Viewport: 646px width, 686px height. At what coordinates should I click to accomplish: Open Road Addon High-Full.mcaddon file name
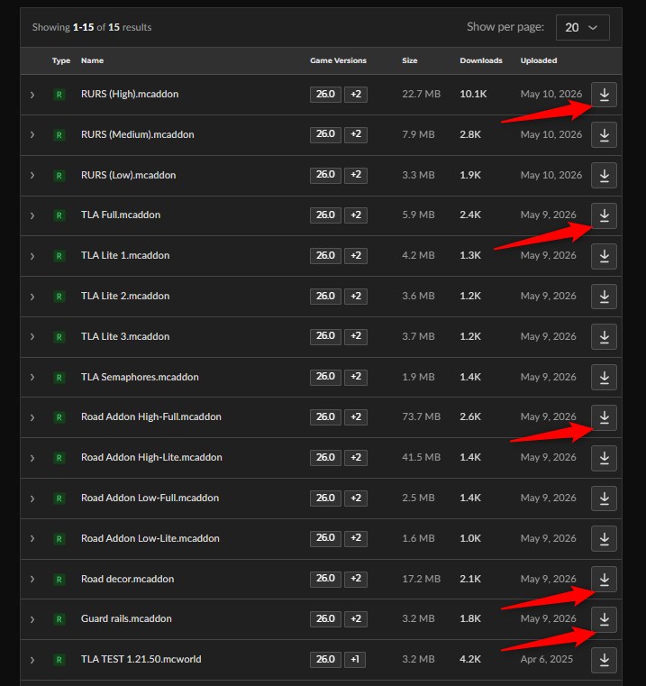click(x=151, y=417)
